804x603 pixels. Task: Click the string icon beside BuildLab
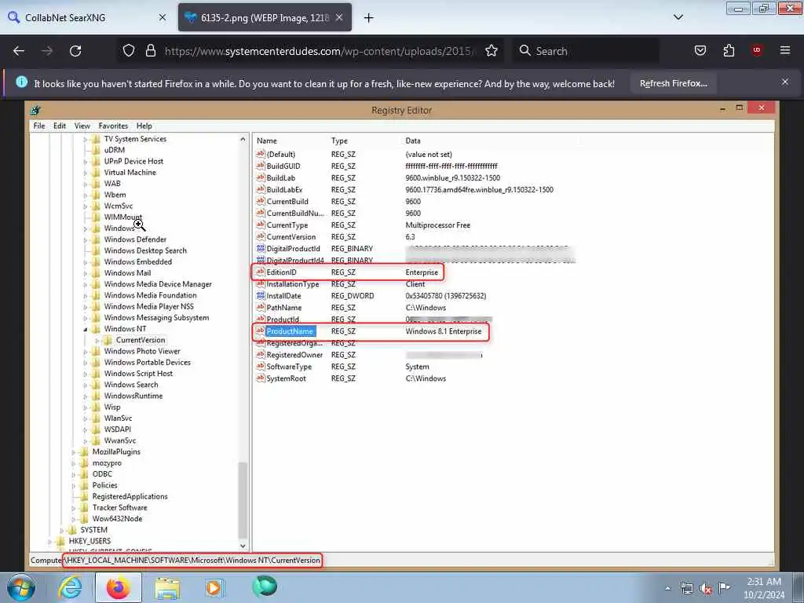pos(261,178)
